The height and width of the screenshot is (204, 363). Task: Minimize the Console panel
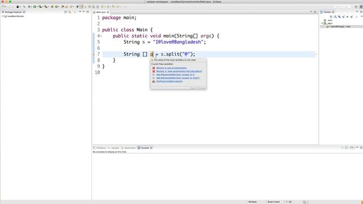[357, 147]
